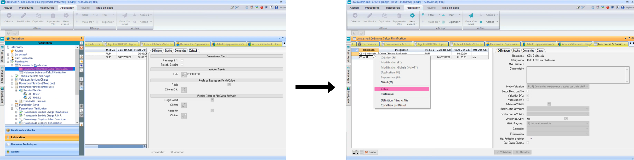Click the help icon next to Unité Prod. CBN
The height and width of the screenshot is (160, 634).
click(x=566, y=119)
